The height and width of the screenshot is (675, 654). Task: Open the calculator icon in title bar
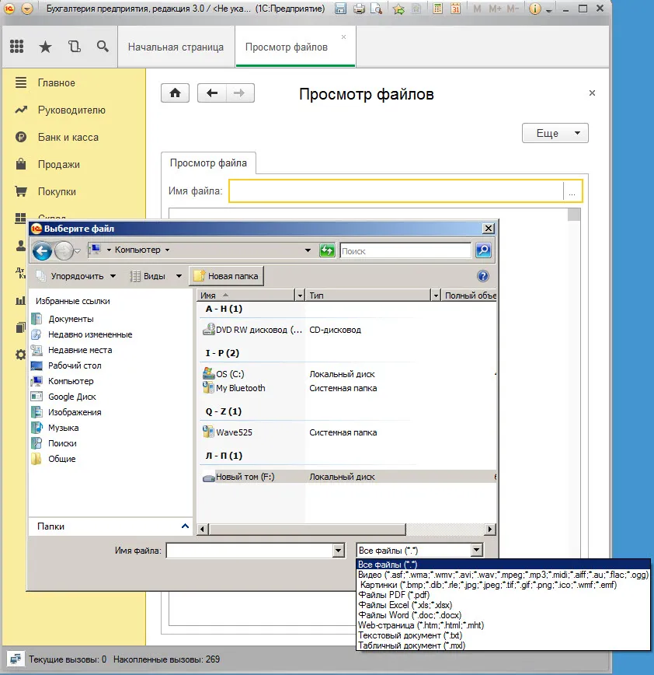[437, 9]
